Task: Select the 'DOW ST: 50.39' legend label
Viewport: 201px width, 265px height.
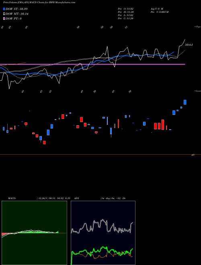Action: click(16, 9)
